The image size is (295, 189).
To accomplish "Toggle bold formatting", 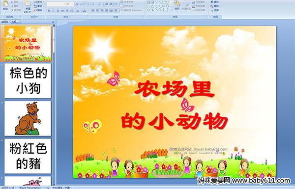I will click(49, 11).
